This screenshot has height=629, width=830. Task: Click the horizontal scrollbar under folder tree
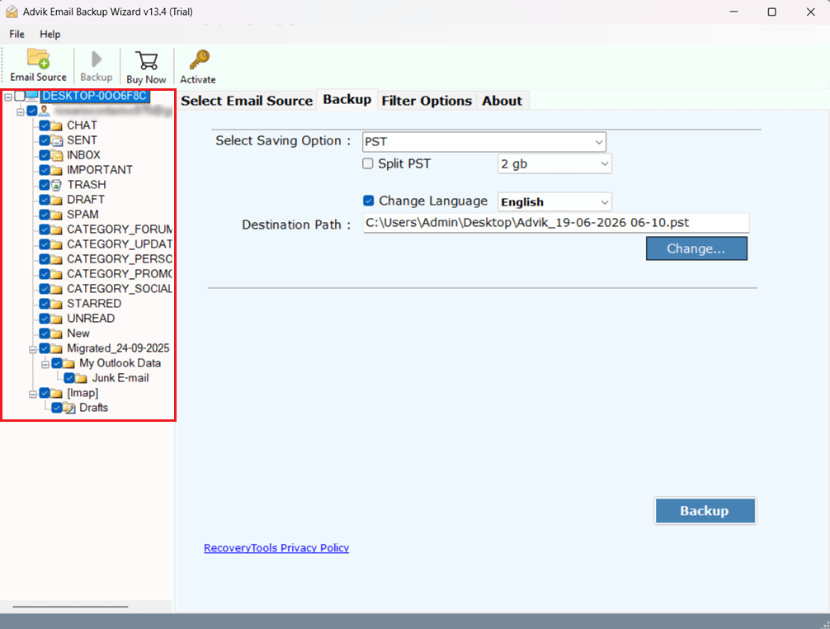pos(70,607)
